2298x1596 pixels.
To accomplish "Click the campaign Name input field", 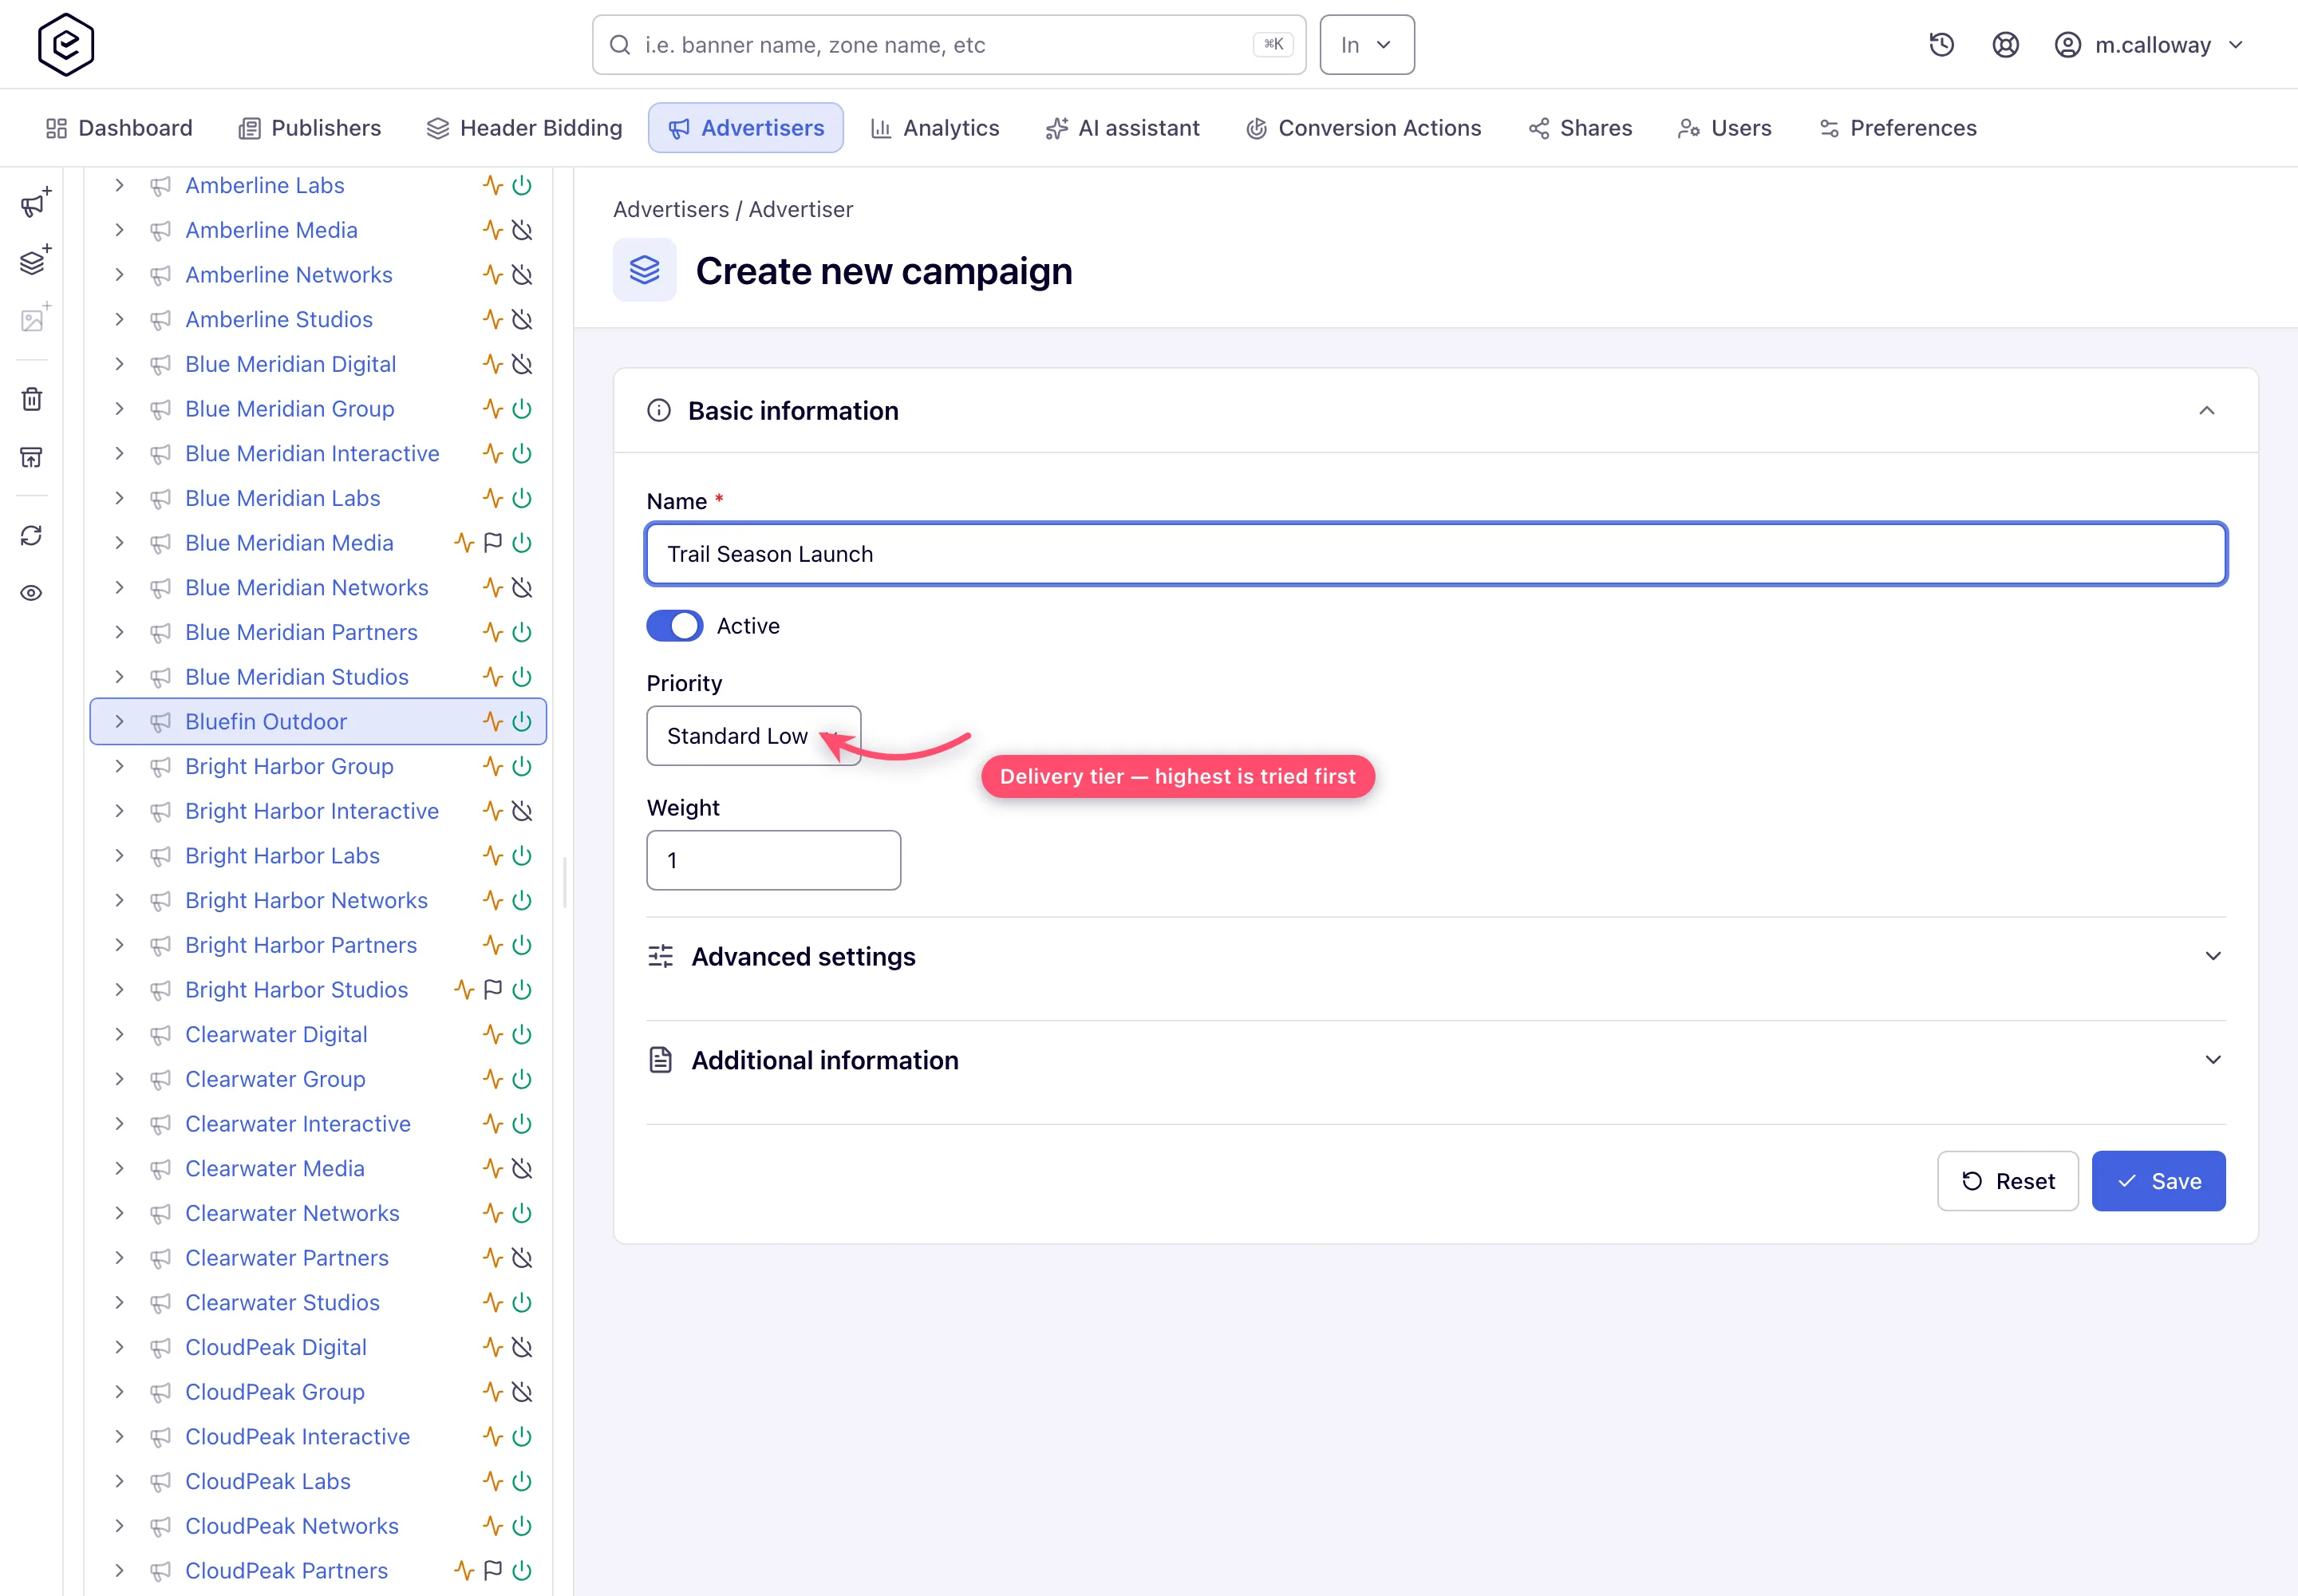I will pos(1436,554).
